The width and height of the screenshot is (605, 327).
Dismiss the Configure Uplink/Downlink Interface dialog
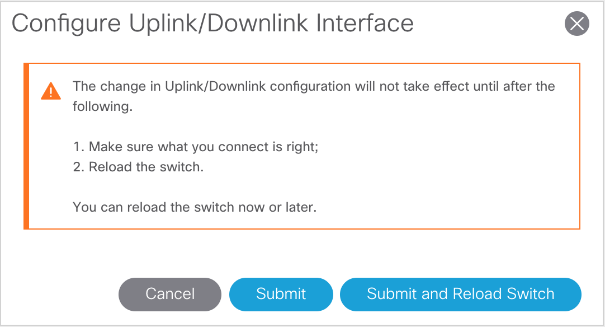577,24
